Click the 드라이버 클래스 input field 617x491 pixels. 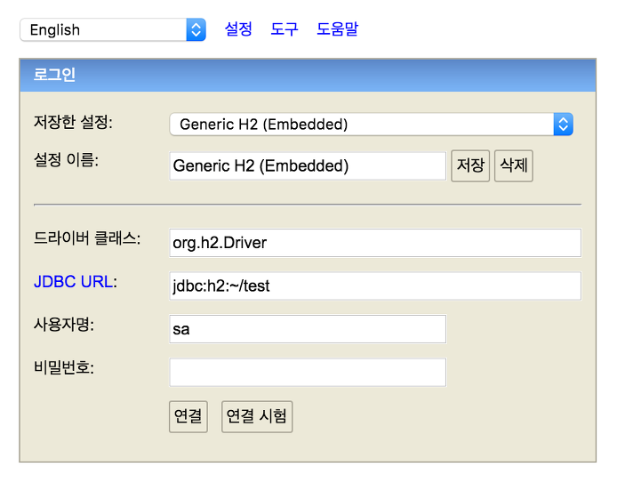[x=375, y=243]
